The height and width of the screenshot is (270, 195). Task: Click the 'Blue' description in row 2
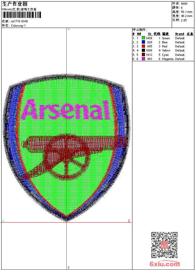click(x=164, y=42)
